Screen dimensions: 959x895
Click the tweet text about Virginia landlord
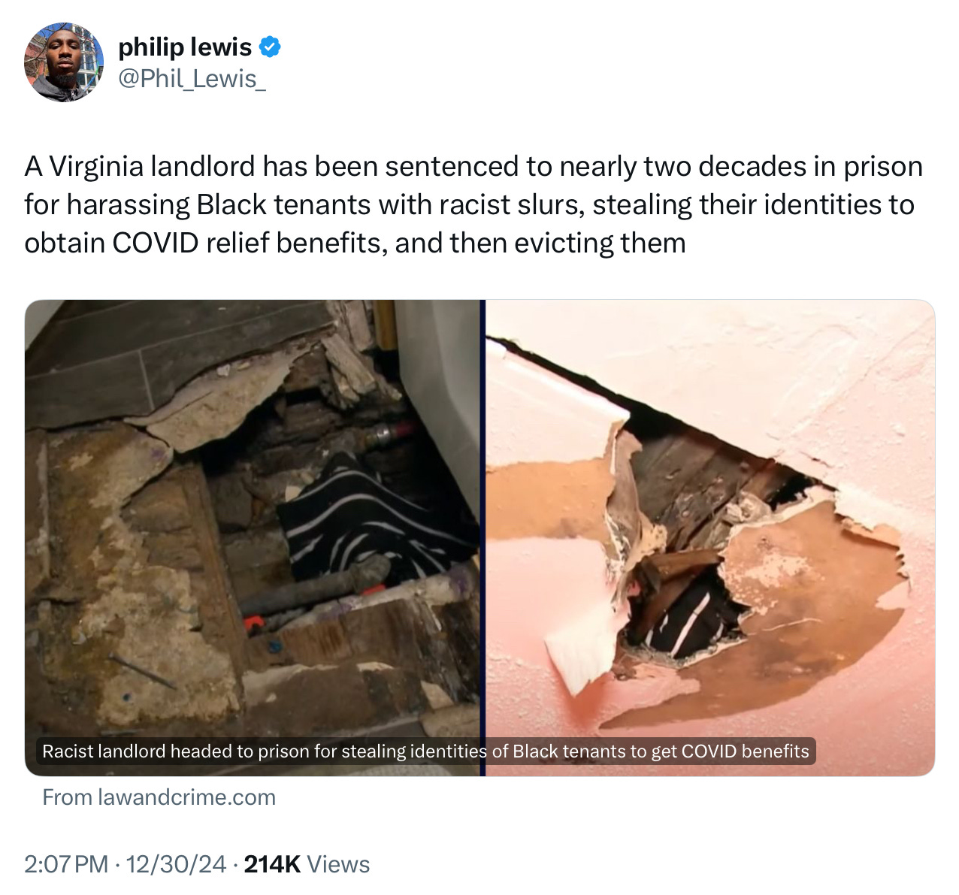click(473, 204)
